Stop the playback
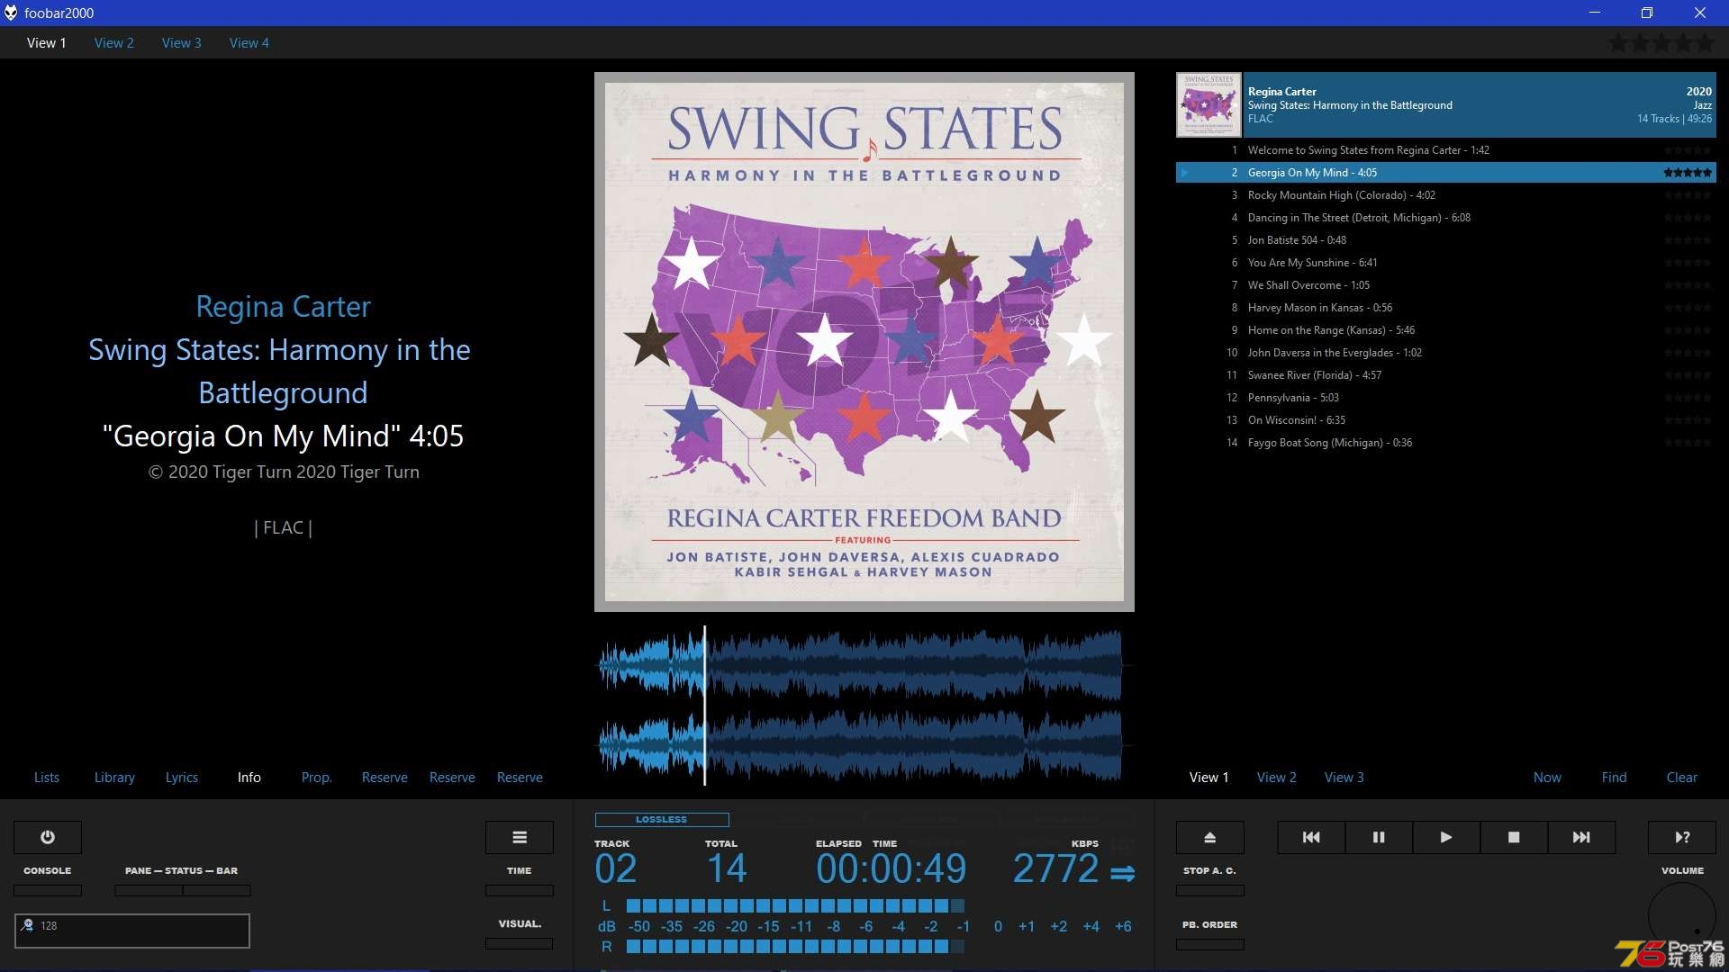1729x972 pixels. [1514, 837]
